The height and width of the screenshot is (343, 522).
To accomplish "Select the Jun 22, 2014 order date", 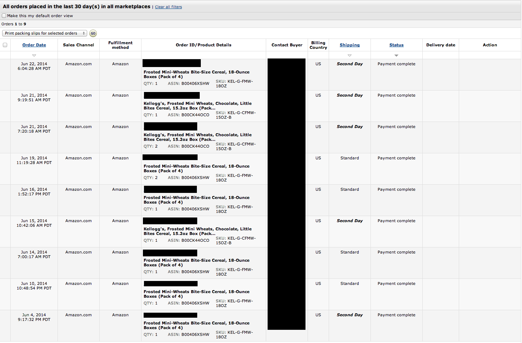I will click(x=34, y=64).
